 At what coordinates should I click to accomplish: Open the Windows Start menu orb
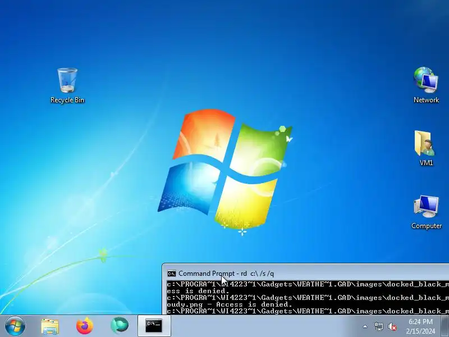(x=15, y=326)
